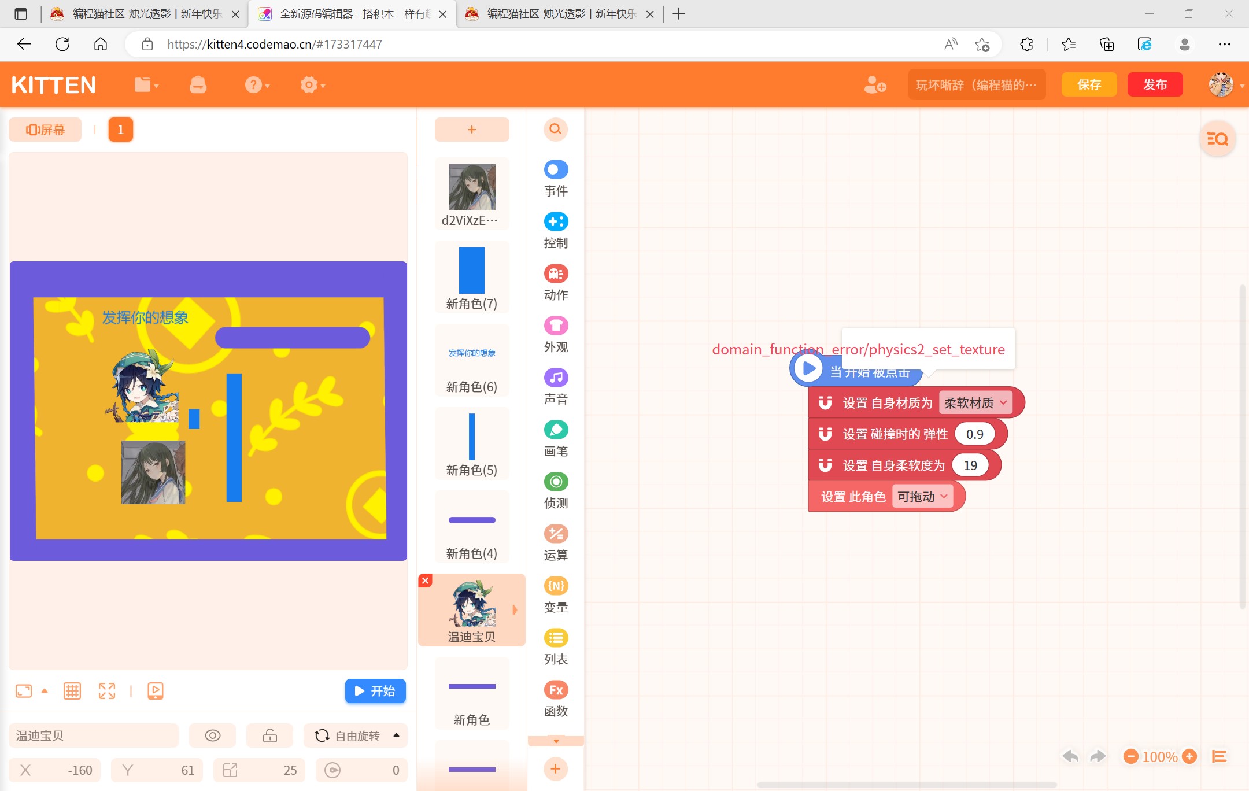Click the 保存 save button
The width and height of the screenshot is (1249, 791).
pyautogui.click(x=1089, y=85)
